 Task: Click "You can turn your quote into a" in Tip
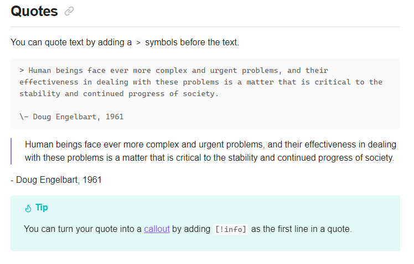(82, 229)
